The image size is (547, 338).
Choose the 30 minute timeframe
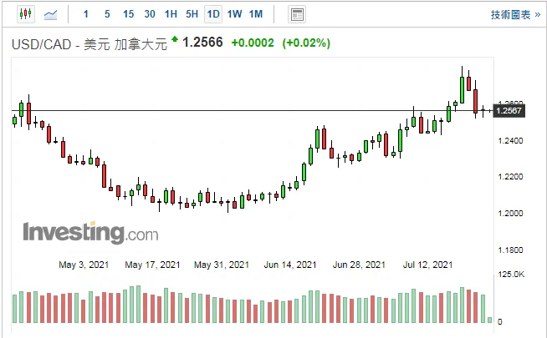coord(150,14)
